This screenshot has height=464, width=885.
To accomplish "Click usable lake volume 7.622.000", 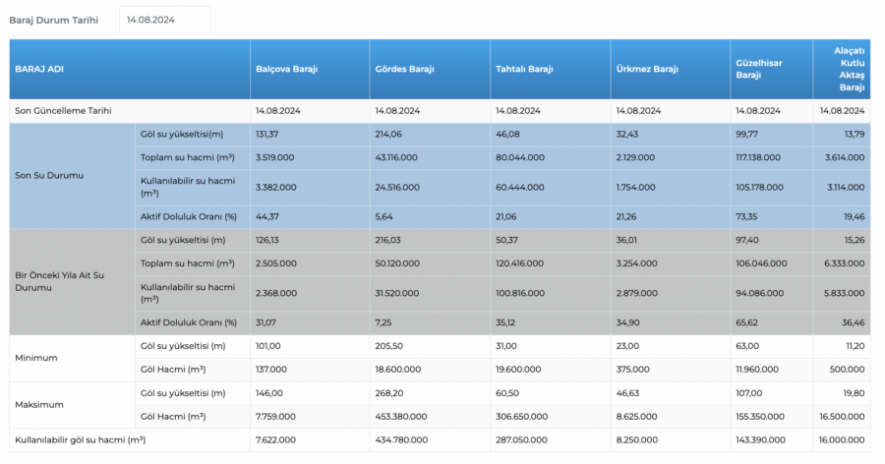I will (275, 439).
